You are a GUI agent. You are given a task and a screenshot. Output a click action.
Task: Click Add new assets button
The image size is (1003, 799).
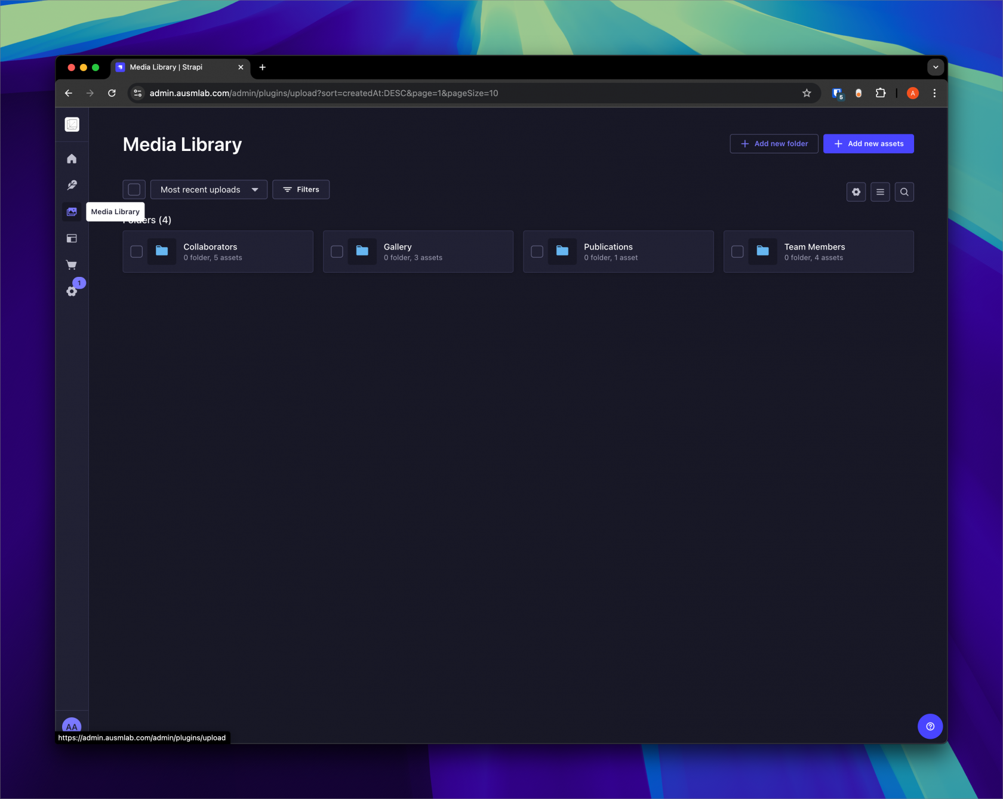(x=868, y=144)
